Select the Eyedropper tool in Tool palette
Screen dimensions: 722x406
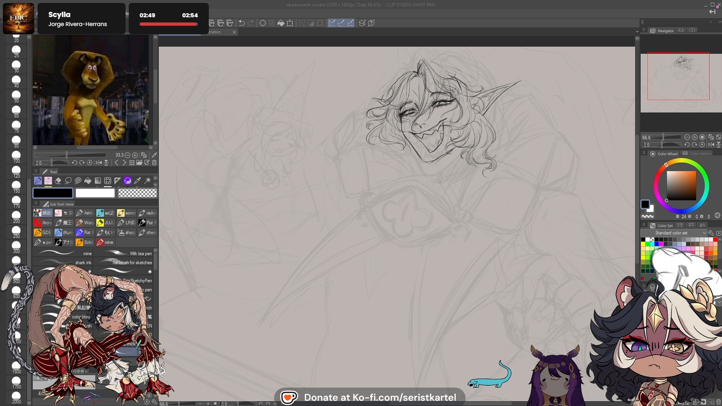pyautogui.click(x=138, y=181)
